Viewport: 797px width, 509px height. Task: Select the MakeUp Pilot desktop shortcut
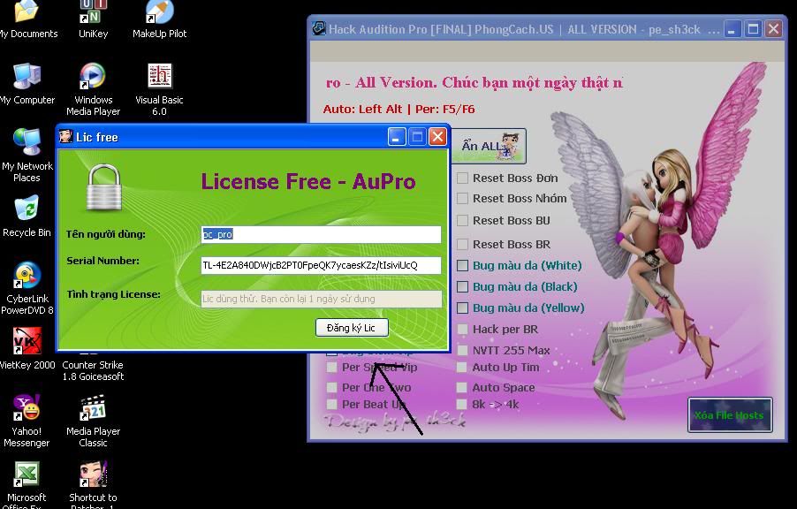tap(160, 12)
